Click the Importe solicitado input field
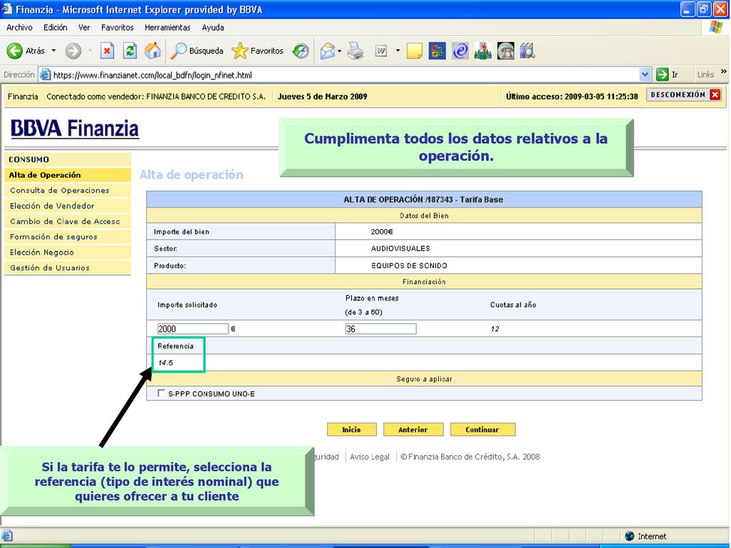 (193, 329)
